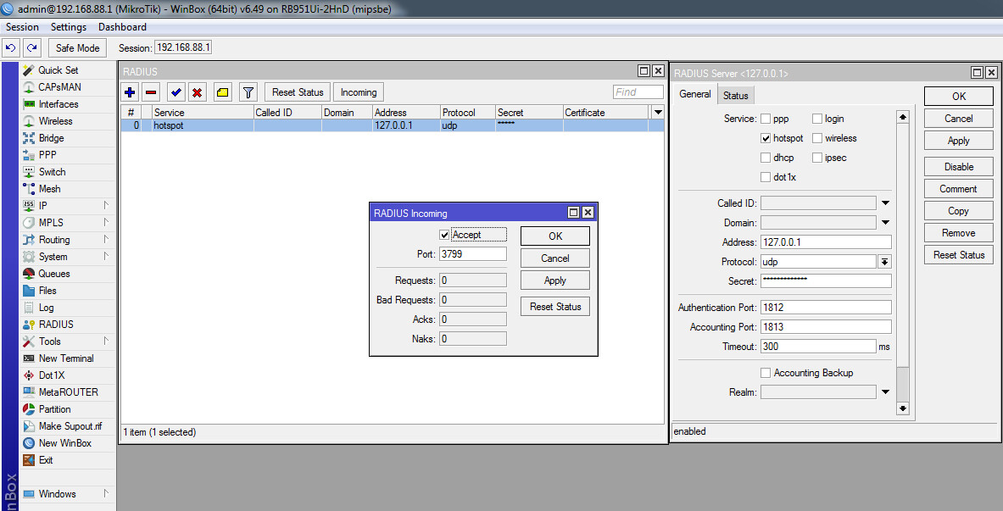1003x511 pixels.
Task: Expand the System submenu in sidebar
Action: [x=106, y=257]
